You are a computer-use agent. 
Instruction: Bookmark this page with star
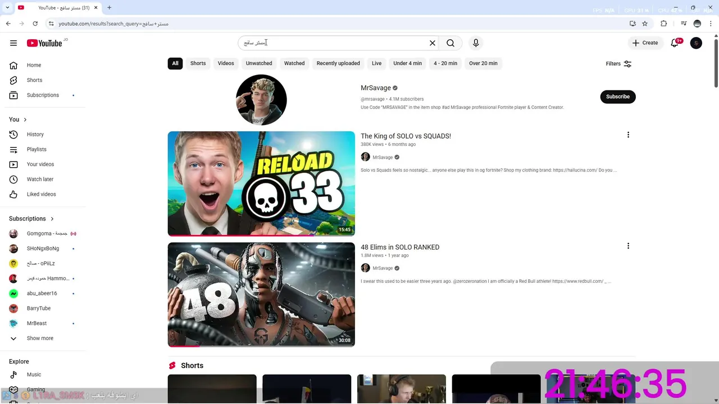tap(645, 24)
